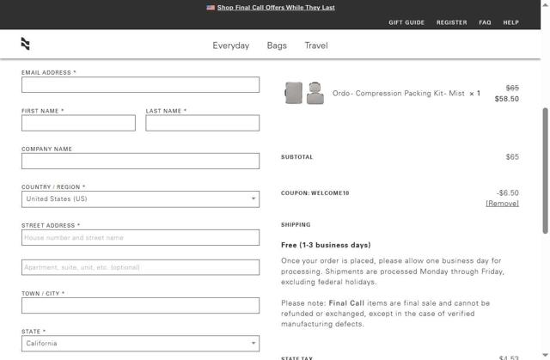Focus the Apartment, suite, unit field
The height and width of the screenshot is (360, 550).
140,267
